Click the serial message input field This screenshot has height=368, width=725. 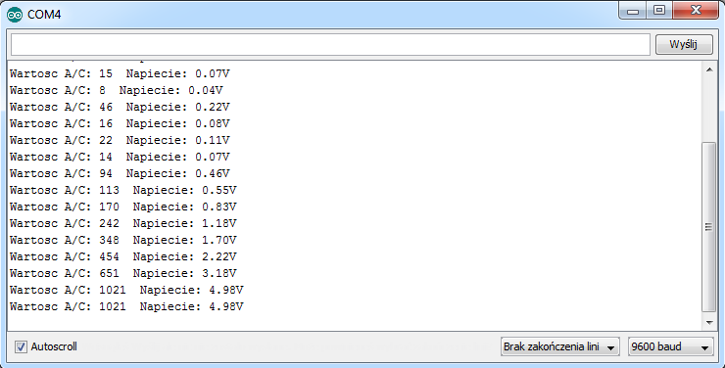(330, 45)
